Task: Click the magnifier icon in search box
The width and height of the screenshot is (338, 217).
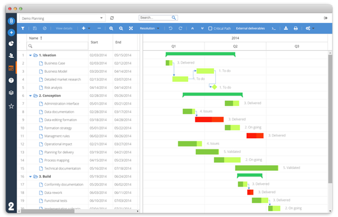Action: pos(174,17)
